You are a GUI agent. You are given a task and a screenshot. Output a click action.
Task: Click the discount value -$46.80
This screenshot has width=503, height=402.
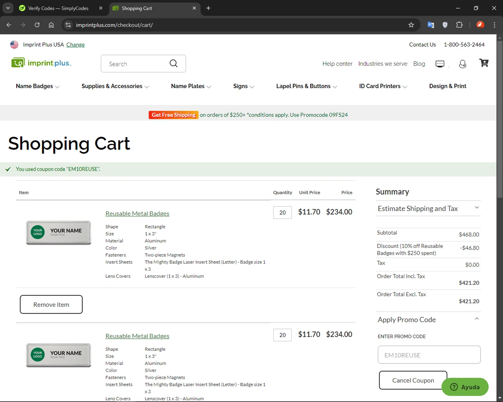(469, 248)
